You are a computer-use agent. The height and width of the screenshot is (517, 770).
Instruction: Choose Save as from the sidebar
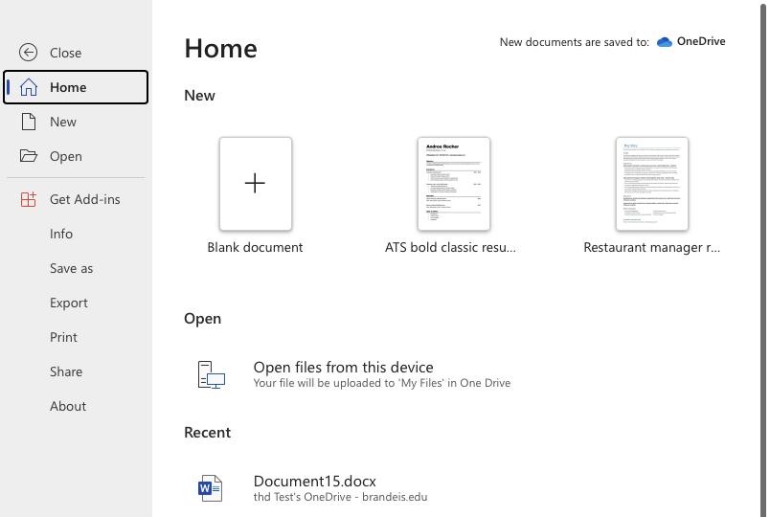point(76,268)
